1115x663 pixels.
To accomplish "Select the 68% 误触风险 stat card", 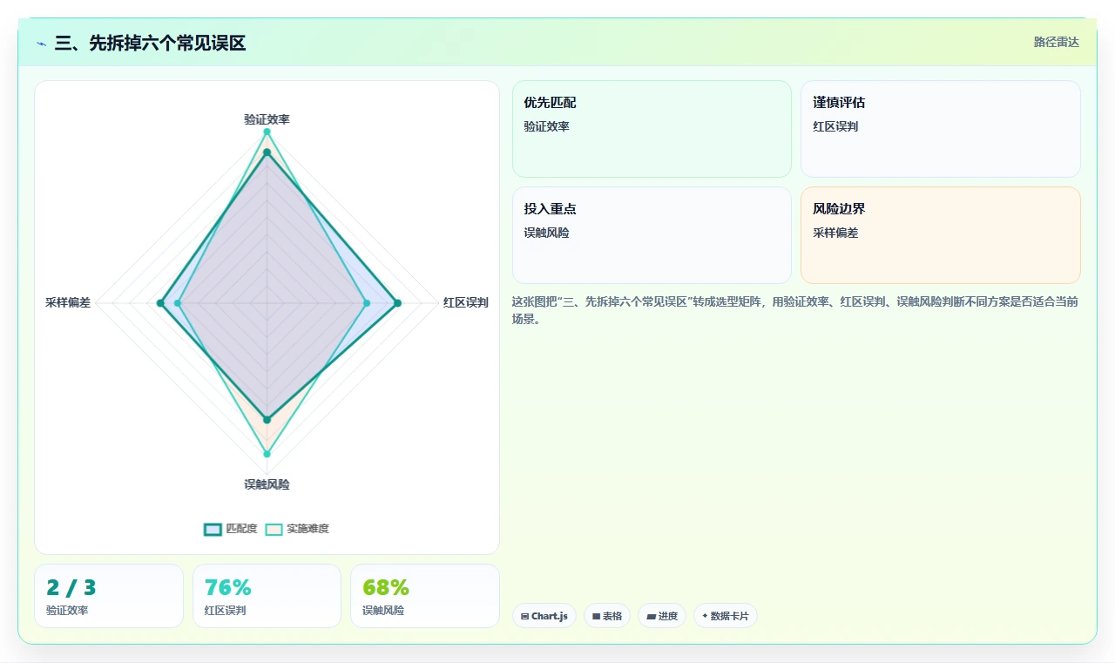I will click(425, 596).
